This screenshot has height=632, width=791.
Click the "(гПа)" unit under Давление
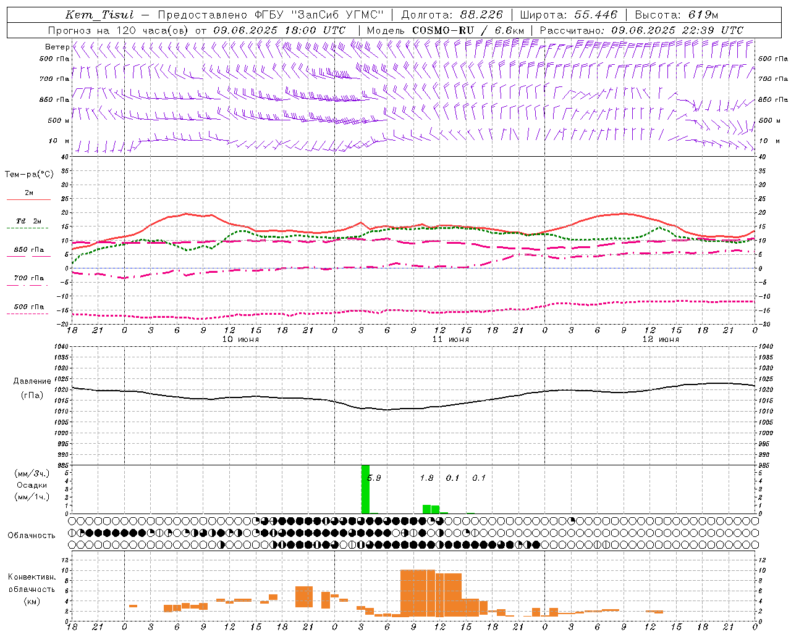click(32, 395)
